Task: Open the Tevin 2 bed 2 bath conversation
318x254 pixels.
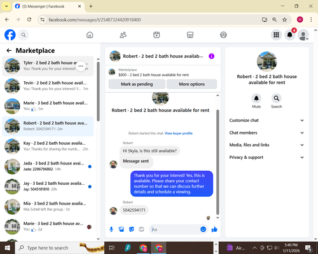Action: point(48,86)
